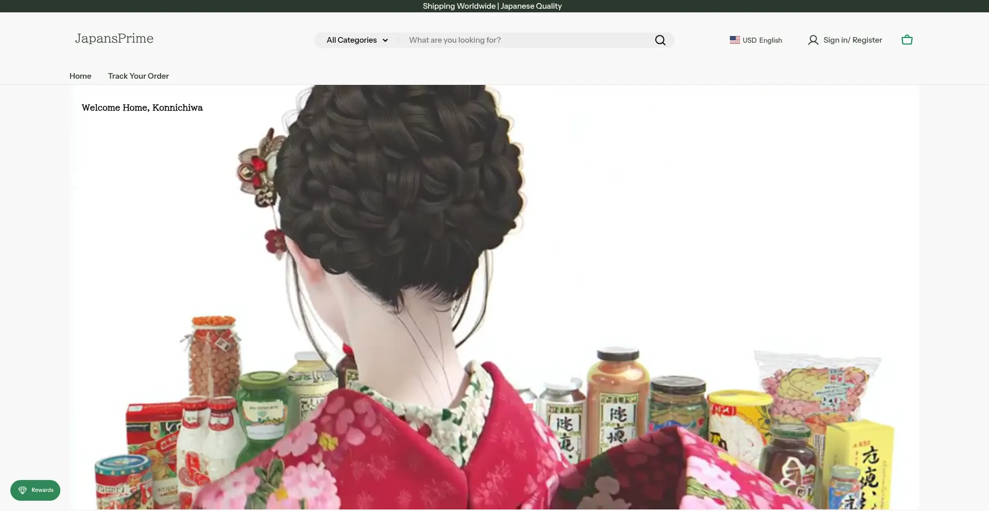Click the 'Welcome Home, Konnichiwa' heading
This screenshot has width=989, height=511.
pos(142,108)
